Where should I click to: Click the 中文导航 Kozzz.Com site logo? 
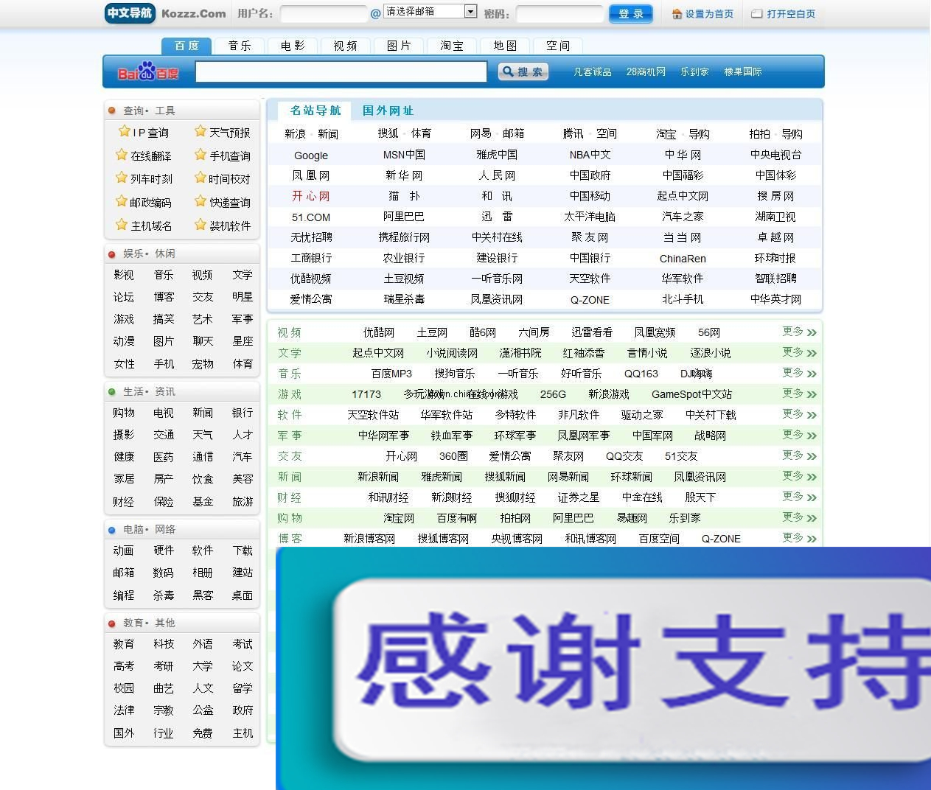166,13
